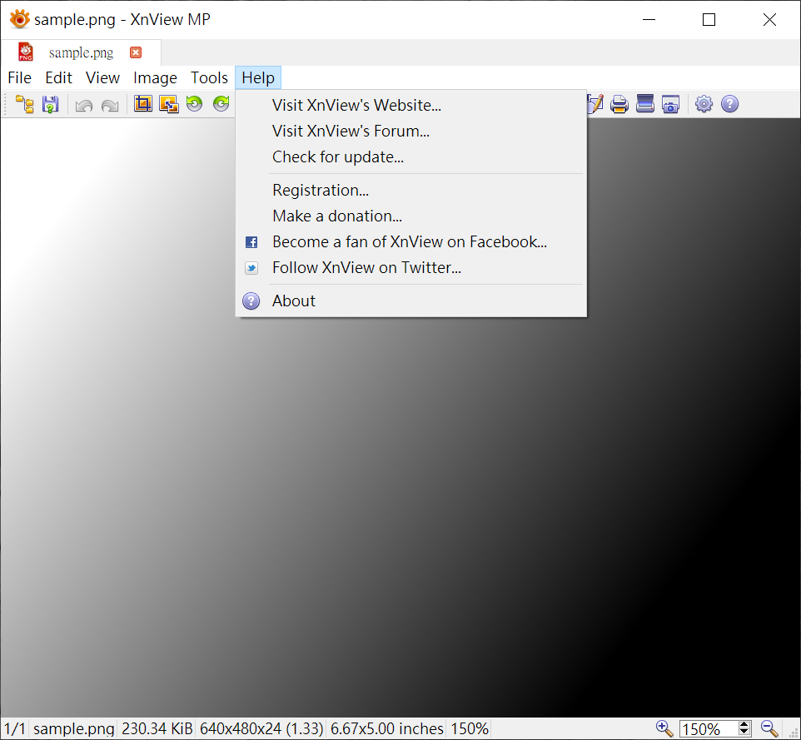Close the sample.png tab with red X

[136, 52]
